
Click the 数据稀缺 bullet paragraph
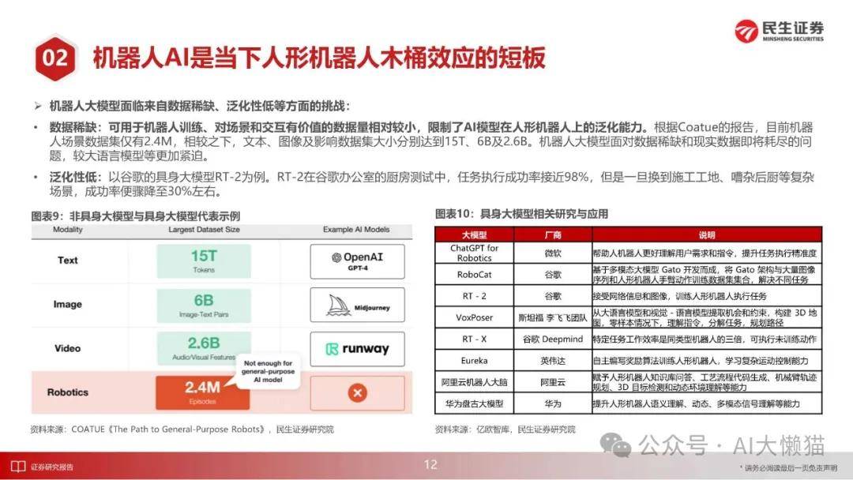point(430,142)
